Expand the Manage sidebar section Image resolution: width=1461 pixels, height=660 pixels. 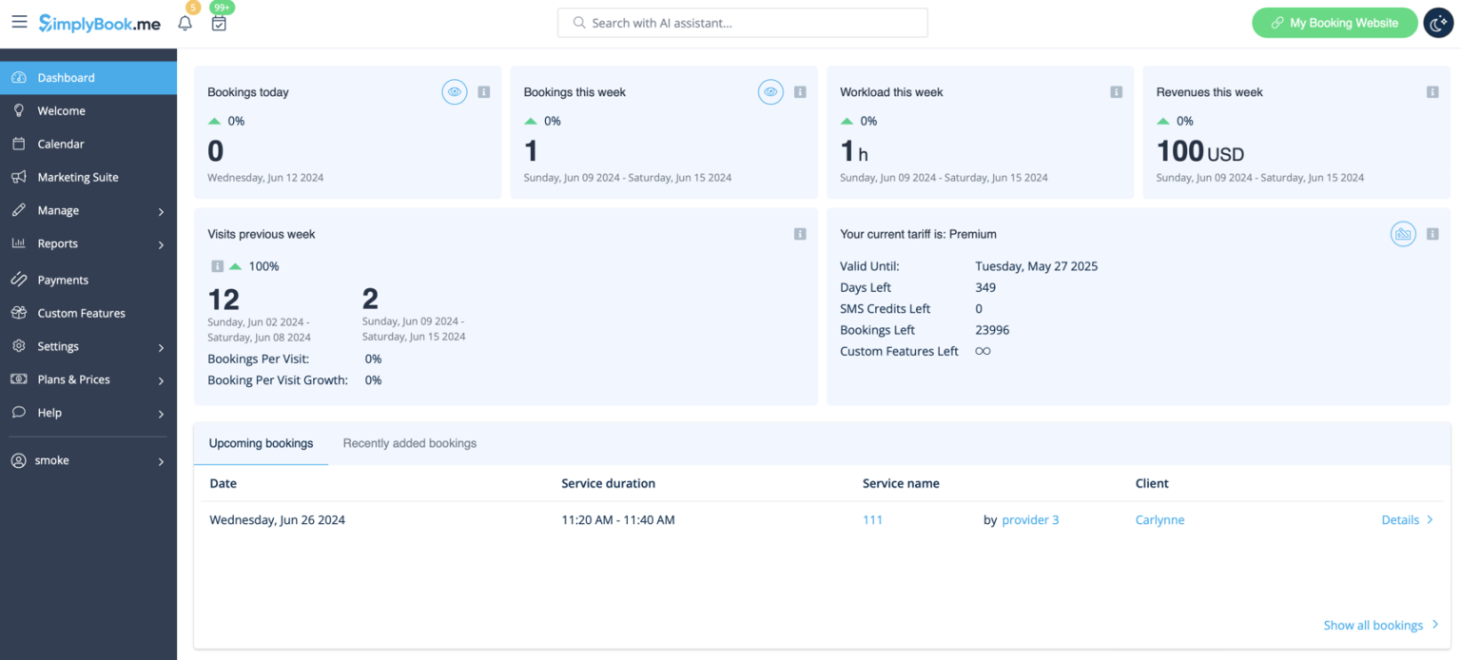[x=59, y=210]
